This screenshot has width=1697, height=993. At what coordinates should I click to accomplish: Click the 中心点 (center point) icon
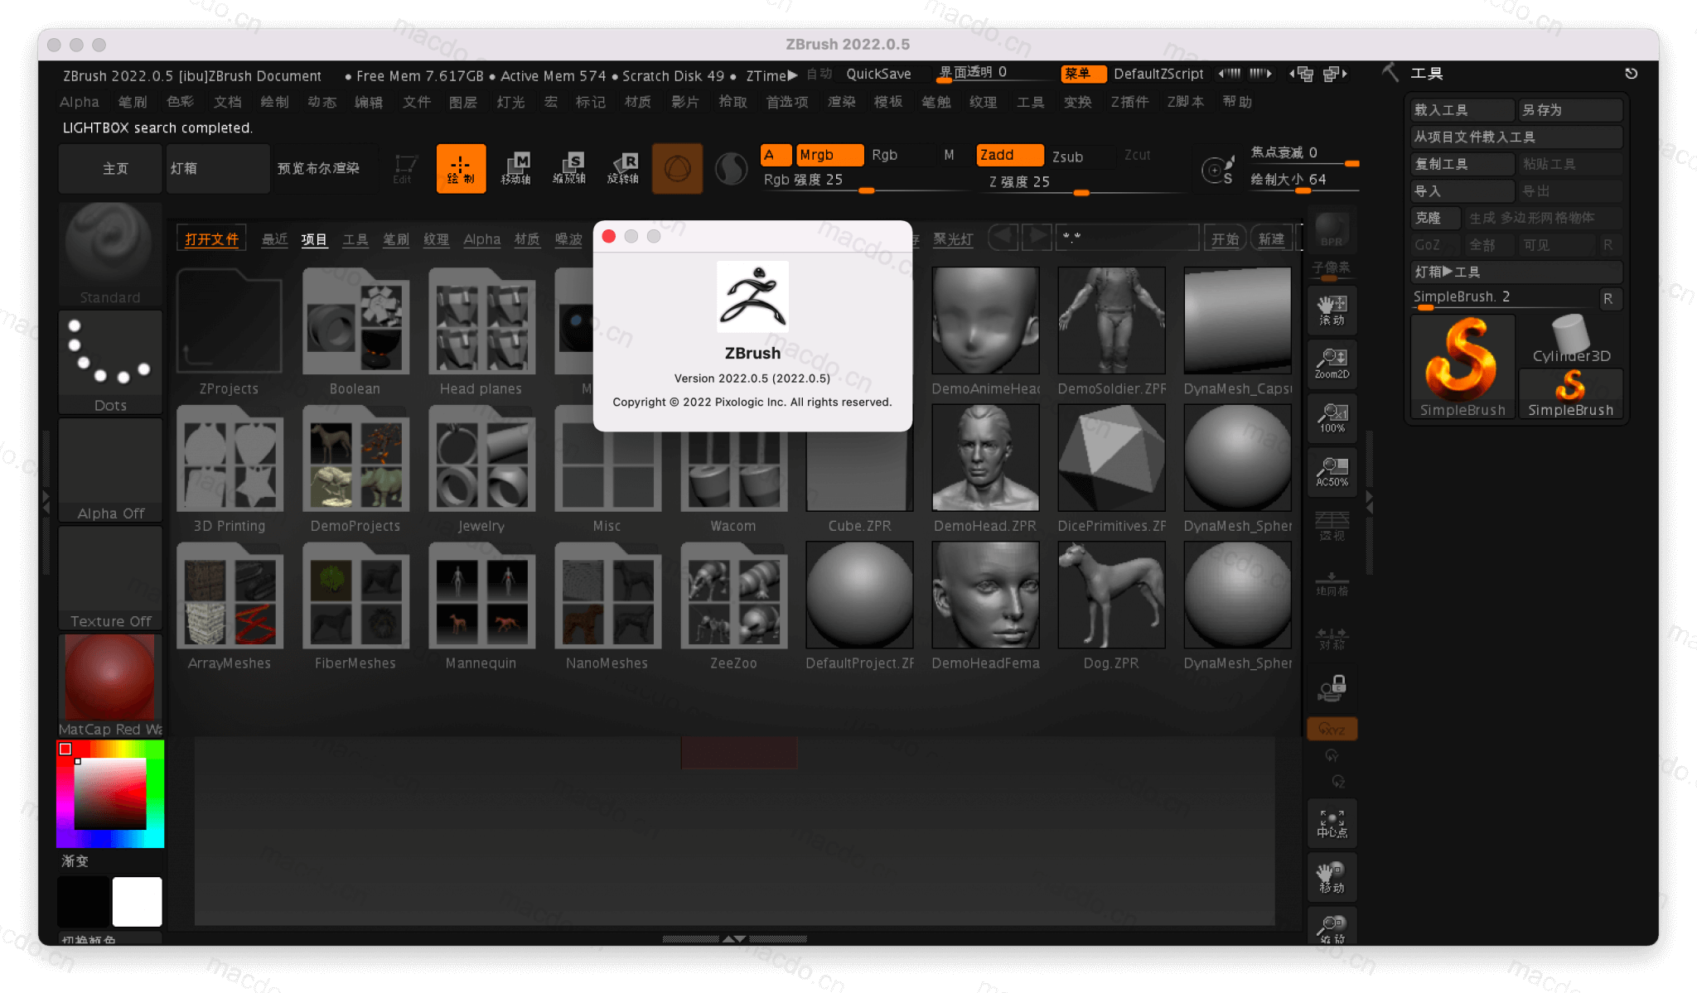1331,822
